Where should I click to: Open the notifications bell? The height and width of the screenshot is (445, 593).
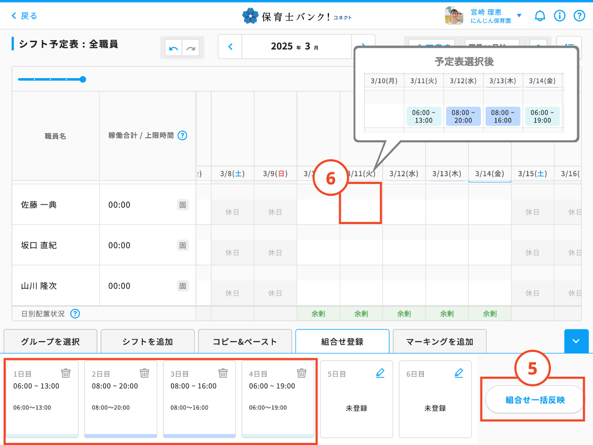point(540,16)
